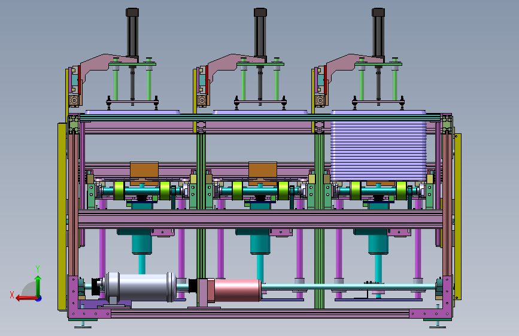
Task: Select the left orange block
Action: click(x=144, y=172)
